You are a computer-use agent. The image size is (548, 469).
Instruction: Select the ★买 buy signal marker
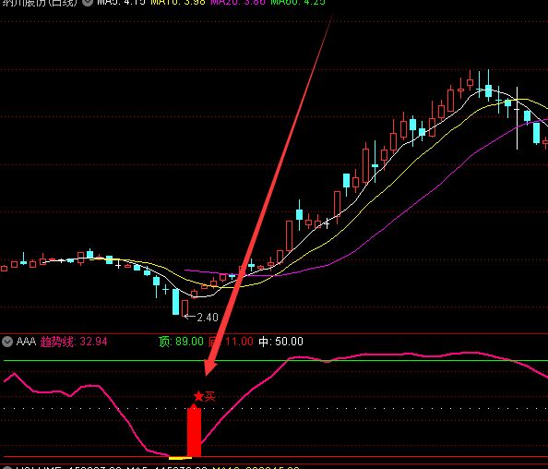205,397
